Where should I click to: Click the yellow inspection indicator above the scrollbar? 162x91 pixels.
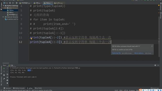159,5
